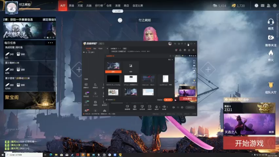
Task: Select the 大厅 lobby tab
Action: (63, 6)
